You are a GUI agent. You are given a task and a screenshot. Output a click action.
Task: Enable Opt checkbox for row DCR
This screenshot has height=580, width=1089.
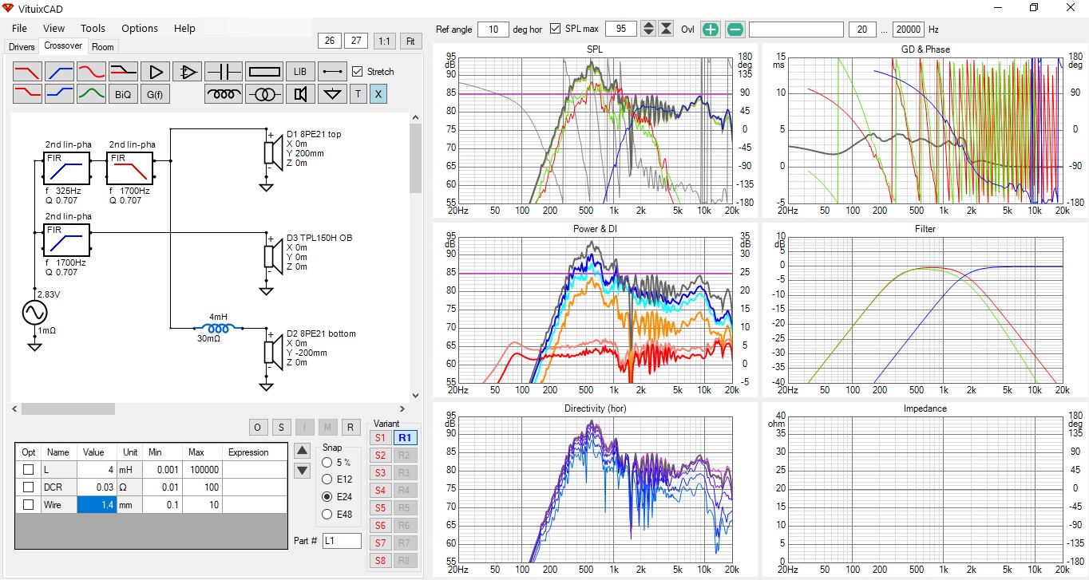(29, 487)
